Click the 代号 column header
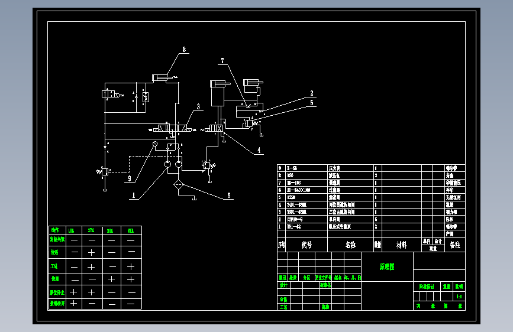This screenshot has width=513, height=332. click(x=306, y=245)
